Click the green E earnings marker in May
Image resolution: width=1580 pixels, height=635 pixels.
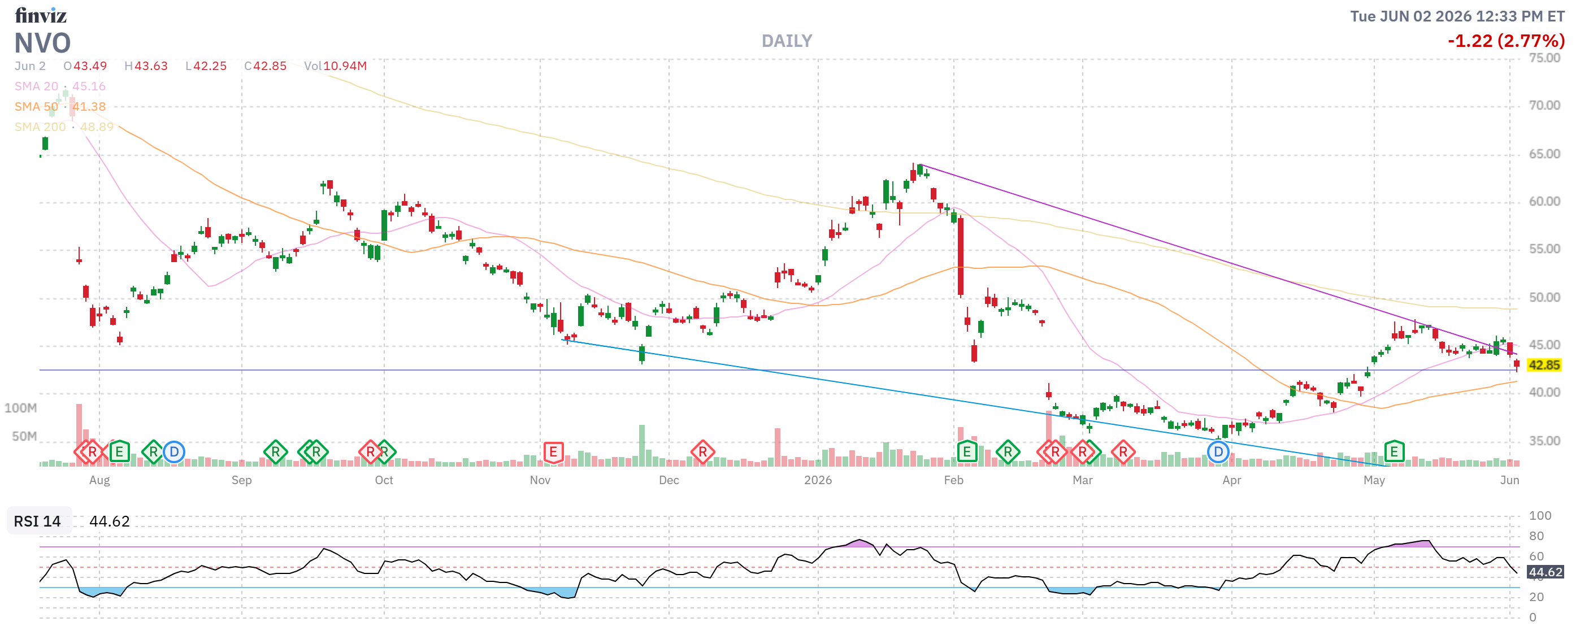pyautogui.click(x=1394, y=453)
